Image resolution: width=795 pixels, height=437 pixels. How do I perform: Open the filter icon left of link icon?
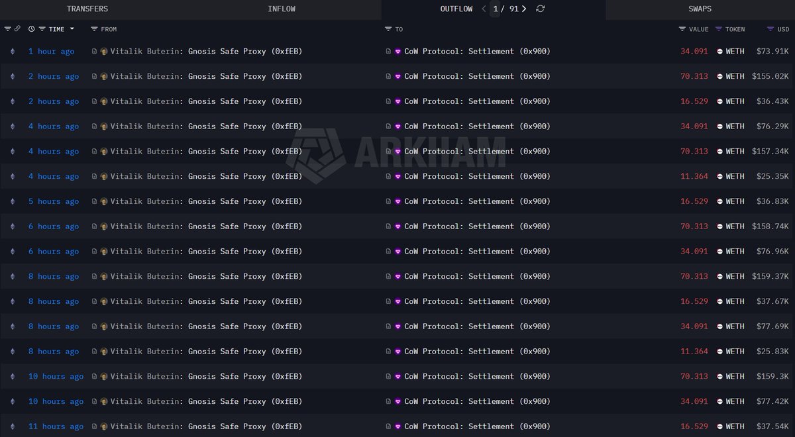(x=8, y=29)
